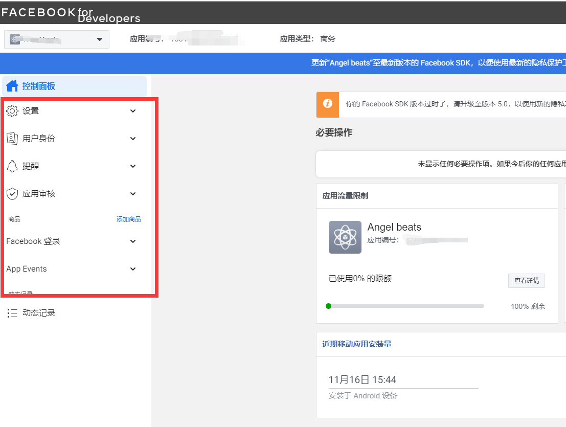The height and width of the screenshot is (427, 566).
Task: Select the 应用审核 menu label
Action: tap(39, 194)
